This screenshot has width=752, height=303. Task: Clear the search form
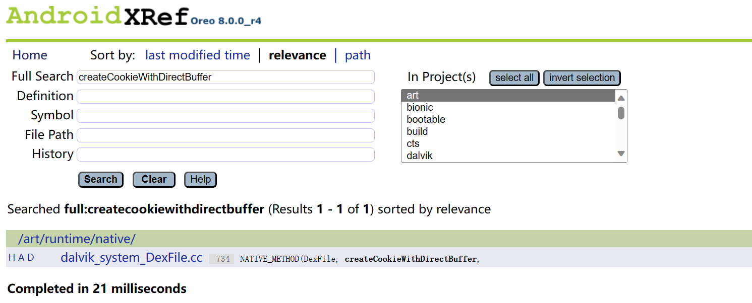point(154,180)
